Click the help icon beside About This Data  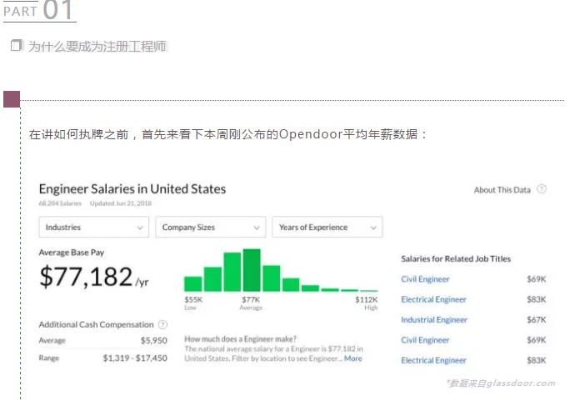tap(542, 189)
